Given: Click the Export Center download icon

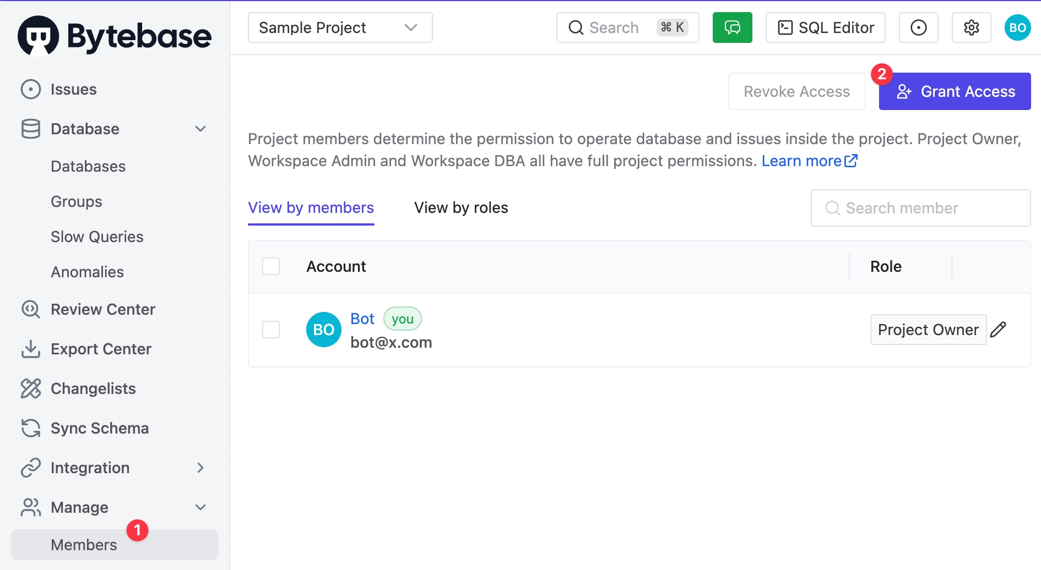Looking at the screenshot, I should tap(31, 349).
